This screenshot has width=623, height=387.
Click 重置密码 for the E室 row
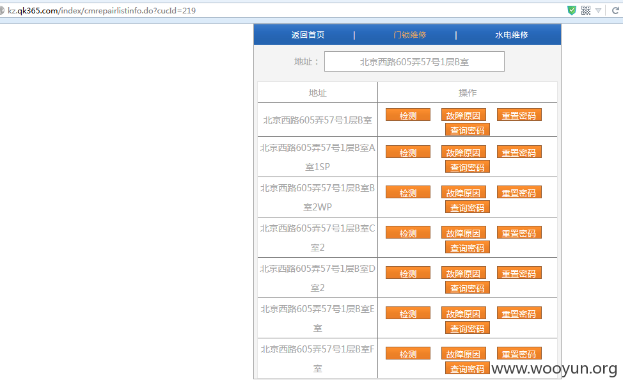coord(519,313)
